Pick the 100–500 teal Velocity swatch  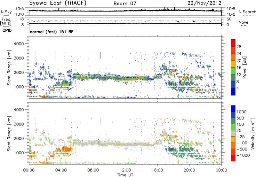pos(233,121)
